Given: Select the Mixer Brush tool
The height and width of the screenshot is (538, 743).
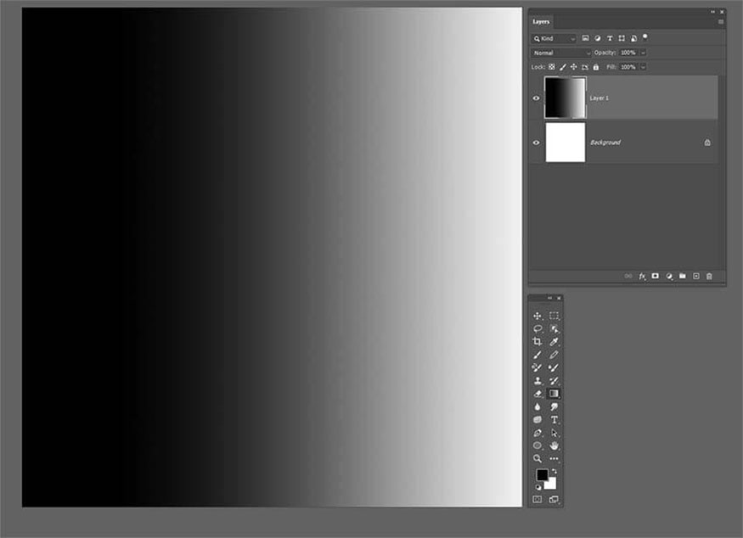Looking at the screenshot, I should 554,367.
